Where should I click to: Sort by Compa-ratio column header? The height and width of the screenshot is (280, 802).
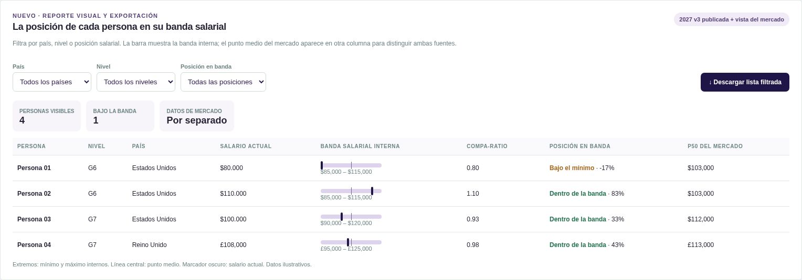(x=487, y=147)
